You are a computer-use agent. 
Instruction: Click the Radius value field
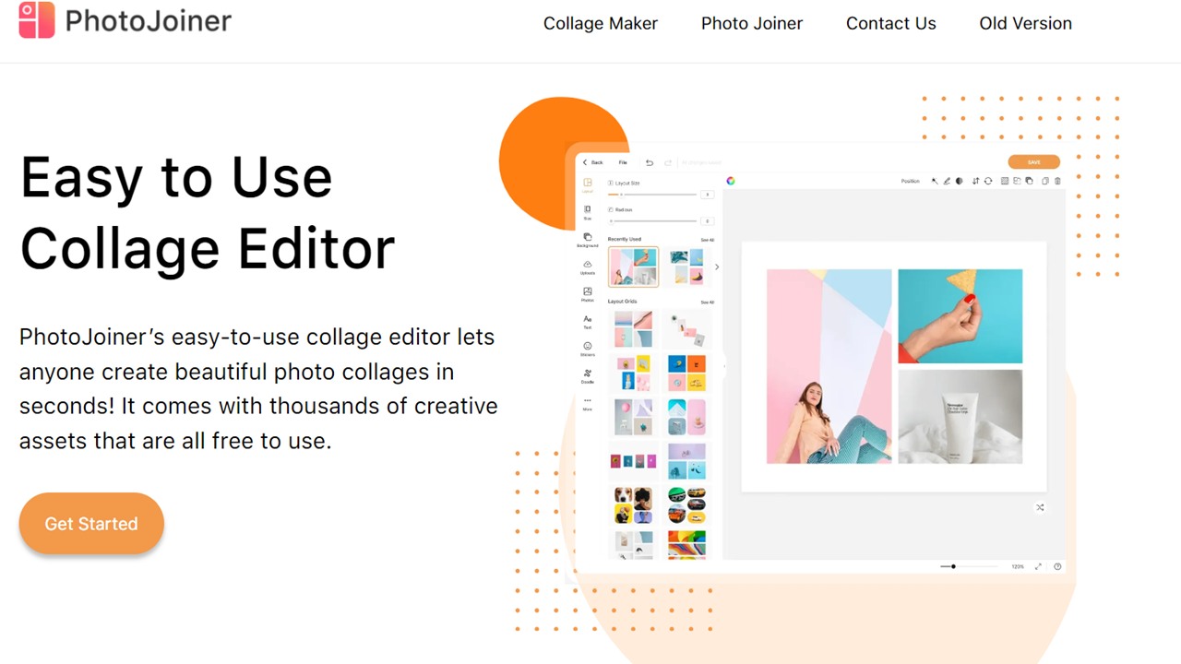[x=708, y=221]
